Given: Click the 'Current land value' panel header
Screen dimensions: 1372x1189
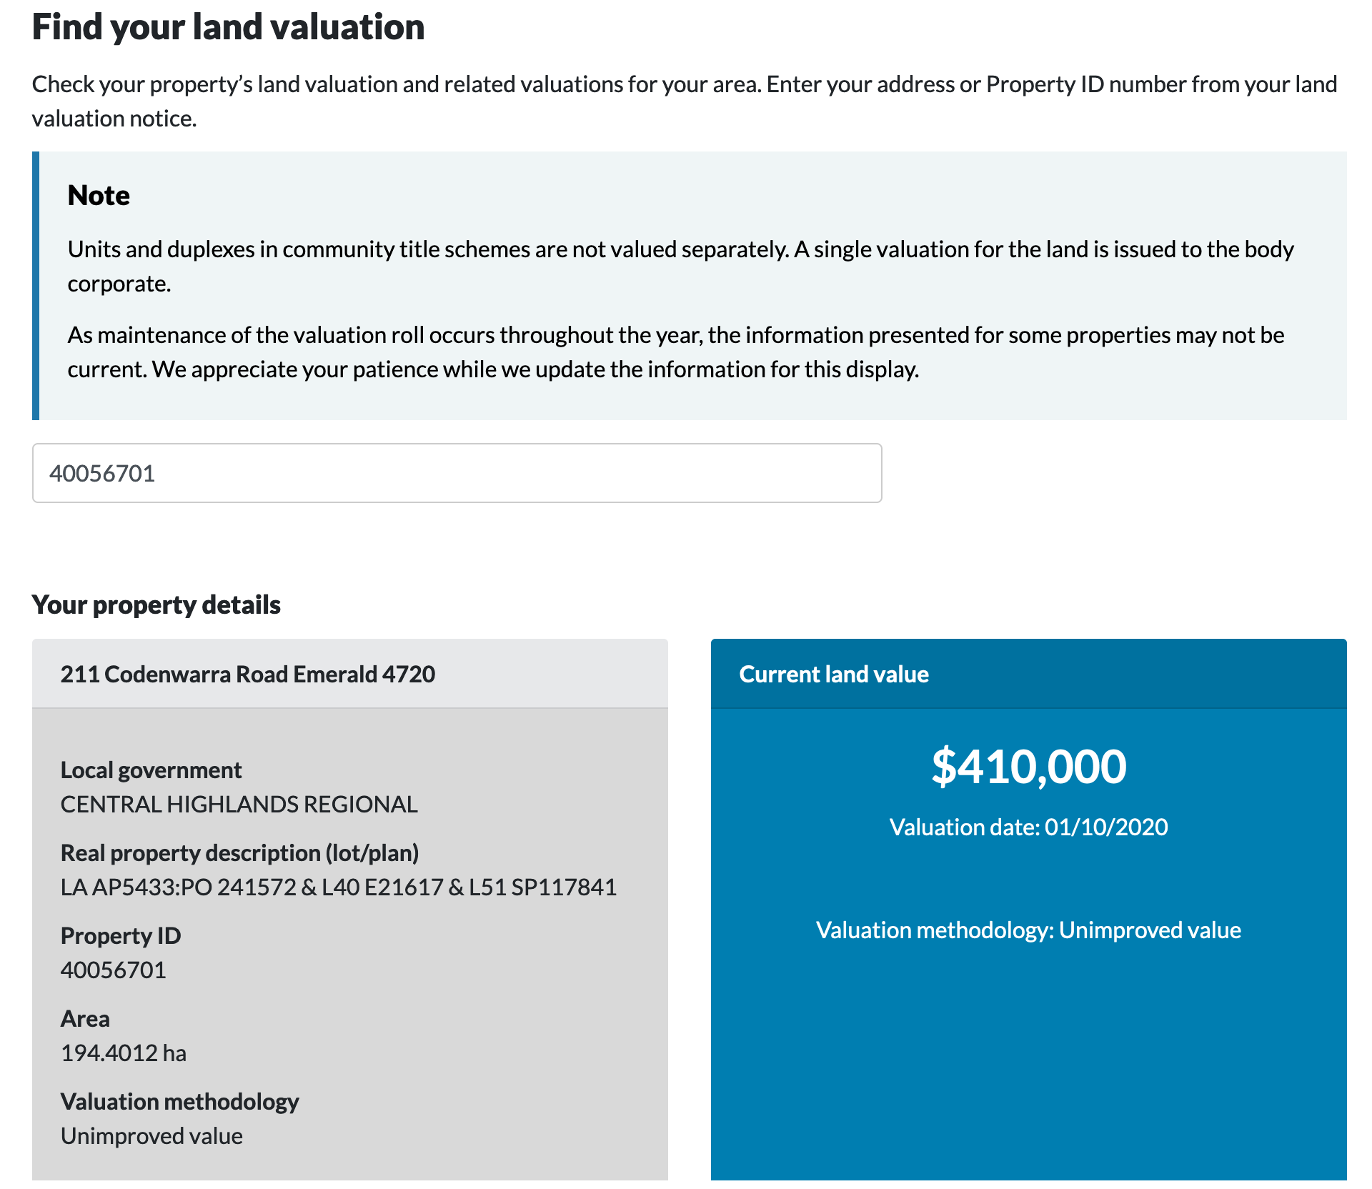Looking at the screenshot, I should pyautogui.click(x=834, y=673).
